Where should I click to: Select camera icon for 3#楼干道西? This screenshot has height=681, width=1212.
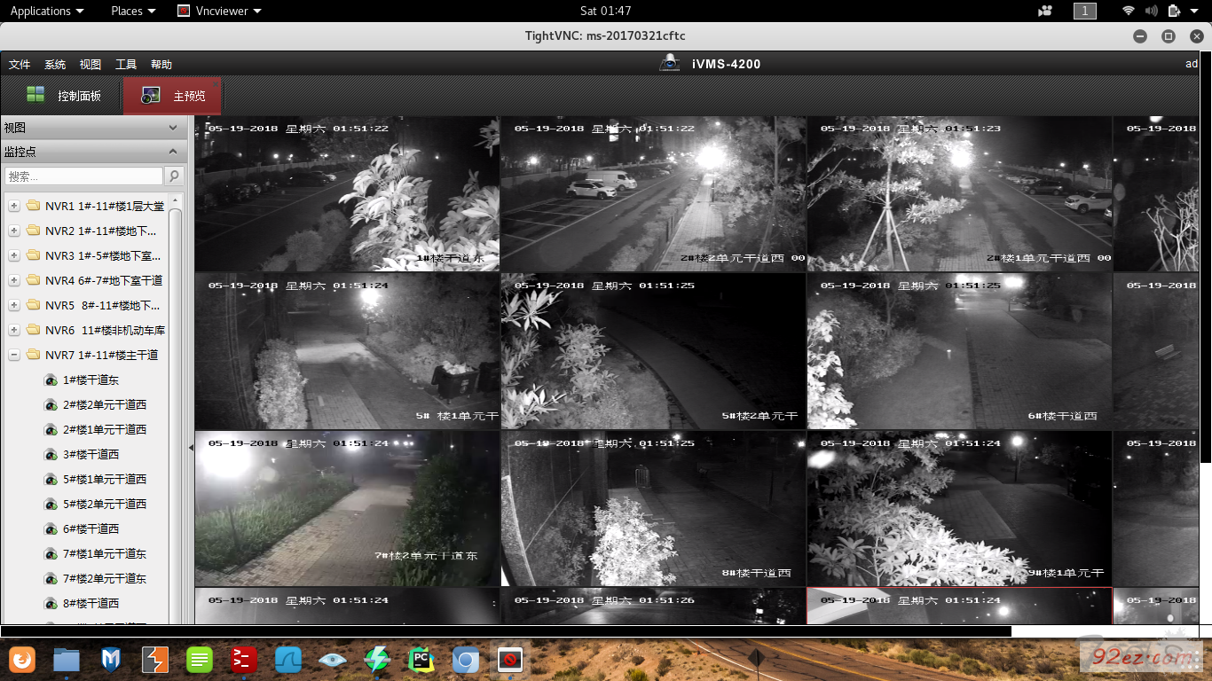pos(51,454)
